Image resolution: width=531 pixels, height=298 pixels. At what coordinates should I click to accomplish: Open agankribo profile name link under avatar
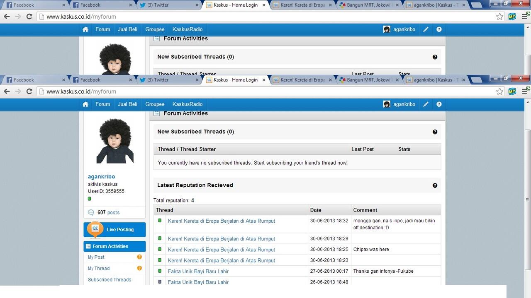point(101,177)
